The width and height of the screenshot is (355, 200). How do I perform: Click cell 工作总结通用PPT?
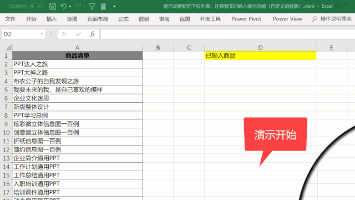[x=77, y=176]
